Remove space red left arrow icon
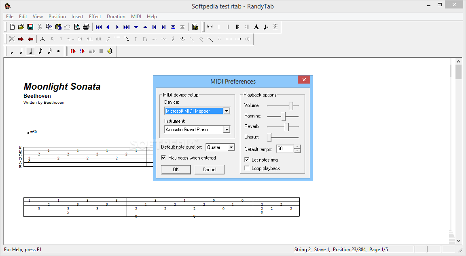Image resolution: width=466 pixels, height=256 pixels. [x=30, y=39]
